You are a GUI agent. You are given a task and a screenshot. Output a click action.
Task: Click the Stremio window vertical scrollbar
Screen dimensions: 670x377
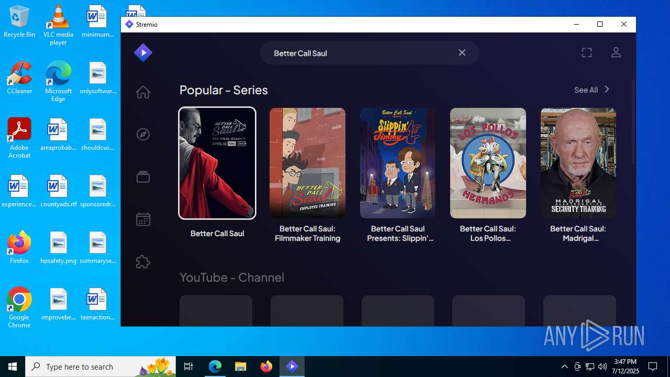click(x=633, y=123)
